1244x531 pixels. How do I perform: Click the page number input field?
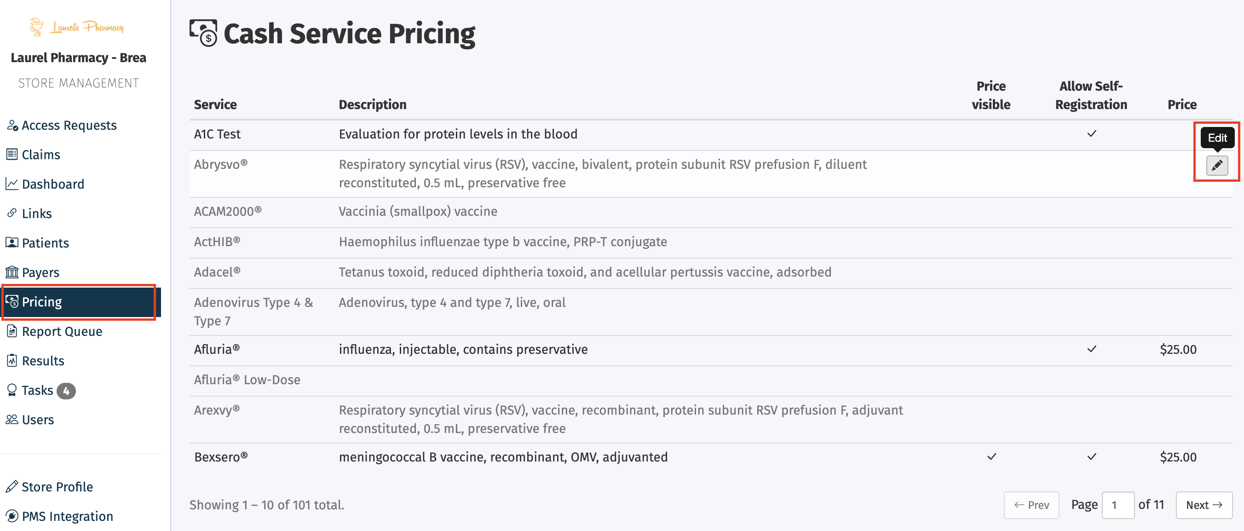(x=1118, y=504)
